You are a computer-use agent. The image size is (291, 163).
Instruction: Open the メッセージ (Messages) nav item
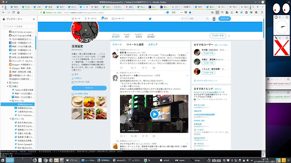[x=118, y=19]
